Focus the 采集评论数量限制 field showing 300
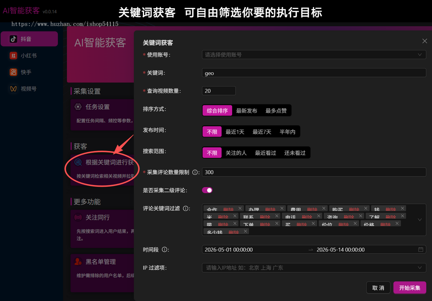This screenshot has height=301, width=432. point(314,172)
